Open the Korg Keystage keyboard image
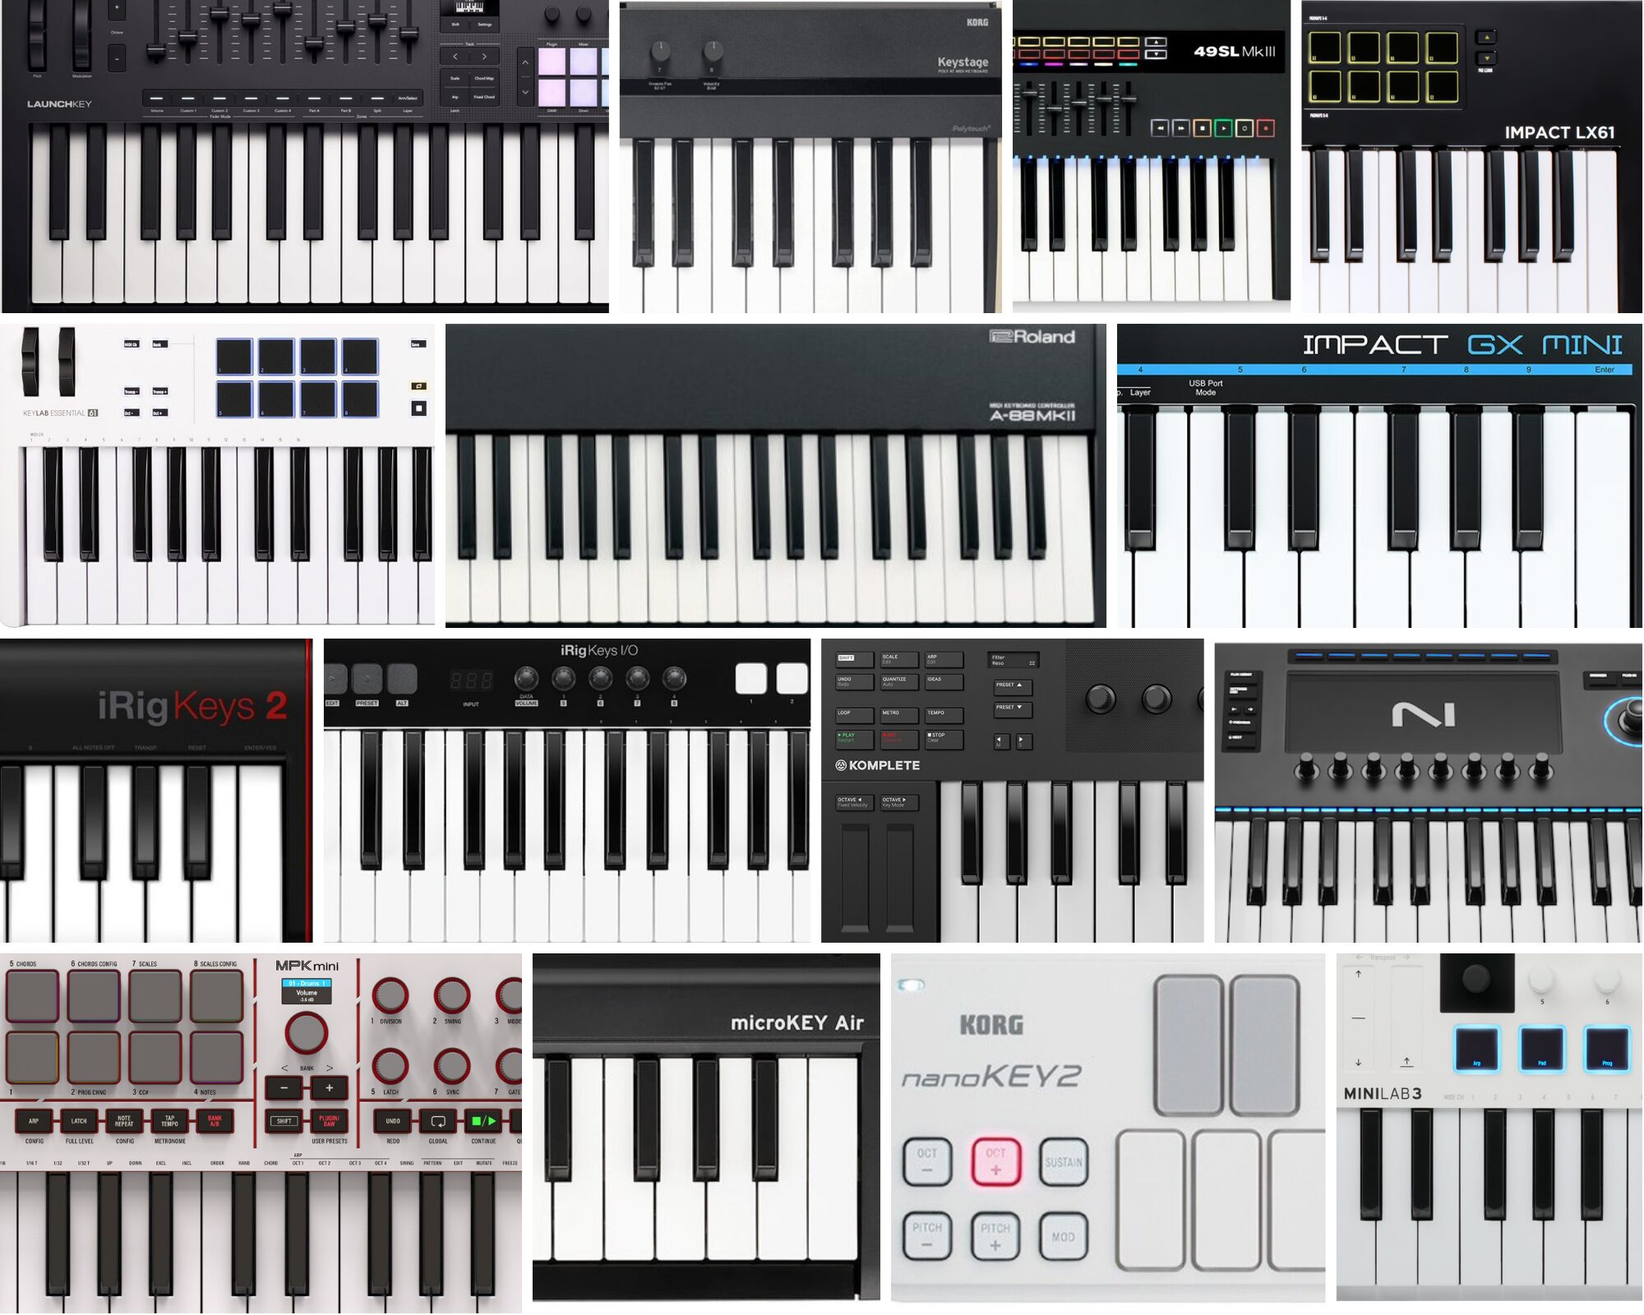Image resolution: width=1644 pixels, height=1315 pixels. click(810, 156)
